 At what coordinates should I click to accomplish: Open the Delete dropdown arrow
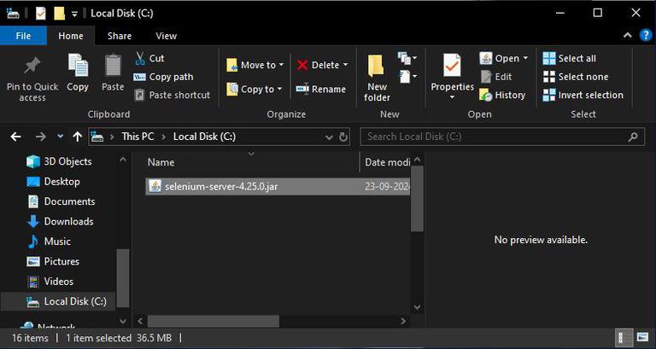[346, 65]
